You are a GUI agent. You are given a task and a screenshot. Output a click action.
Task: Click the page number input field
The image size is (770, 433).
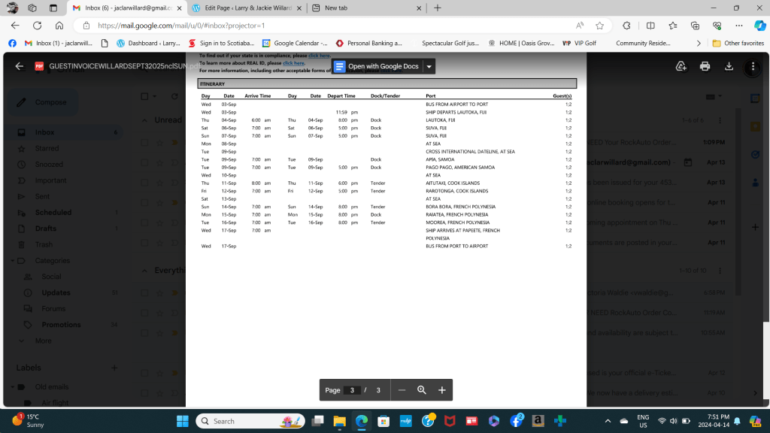click(x=351, y=390)
